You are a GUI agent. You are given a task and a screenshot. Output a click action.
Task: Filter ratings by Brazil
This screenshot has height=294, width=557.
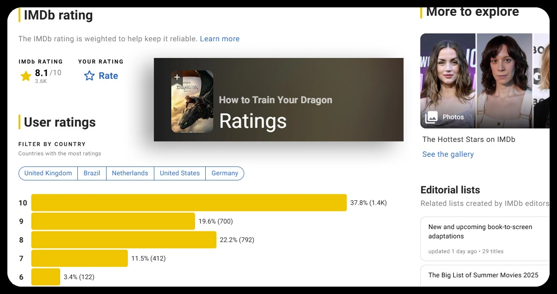(92, 173)
